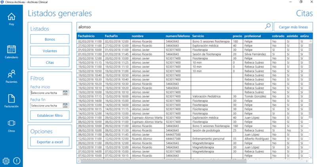The height and width of the screenshot is (167, 317).
Task: Select row starting 12/02/2018 11:00
Action: pyautogui.click(x=193, y=139)
